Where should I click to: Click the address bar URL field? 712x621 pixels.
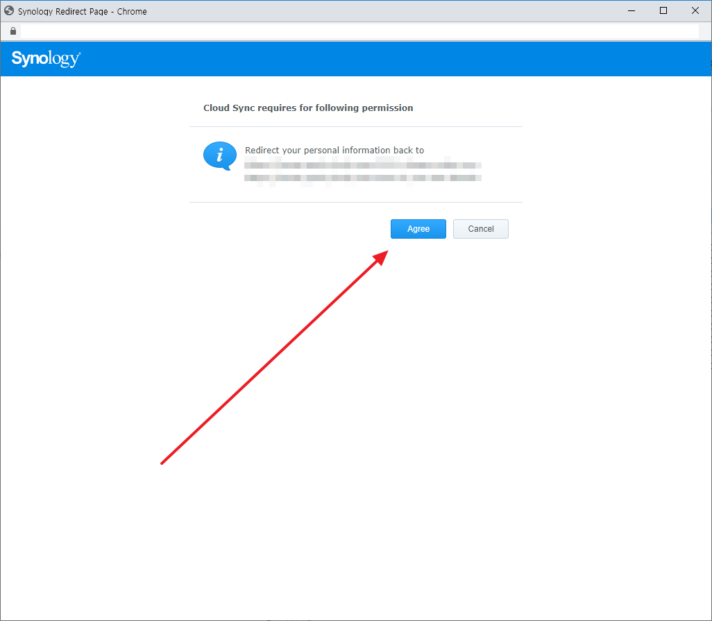tap(359, 31)
